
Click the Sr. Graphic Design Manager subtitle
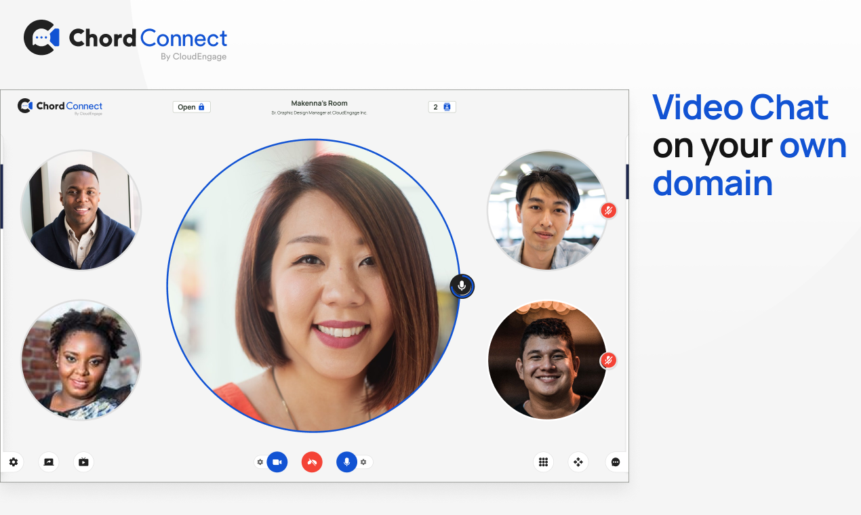click(319, 113)
